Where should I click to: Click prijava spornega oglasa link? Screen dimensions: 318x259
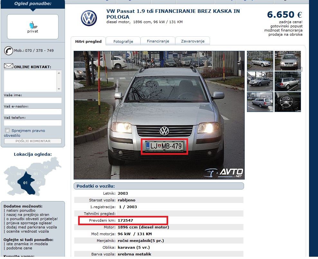[x=29, y=223]
